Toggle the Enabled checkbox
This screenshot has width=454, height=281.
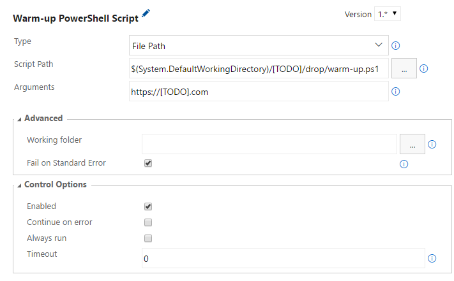148,206
